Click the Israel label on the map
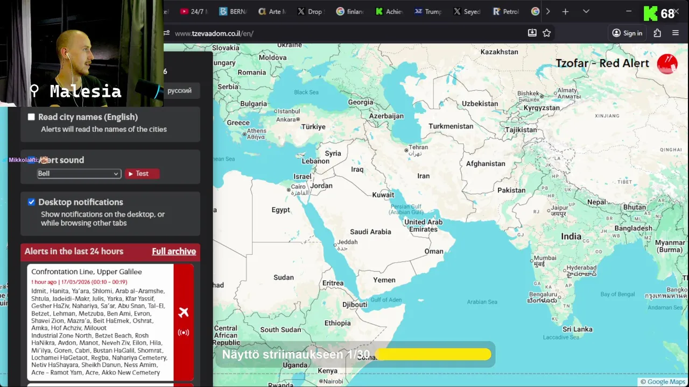689x387 pixels. click(302, 176)
